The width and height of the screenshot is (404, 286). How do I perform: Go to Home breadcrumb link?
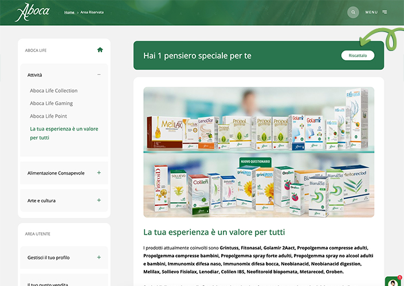(x=69, y=12)
